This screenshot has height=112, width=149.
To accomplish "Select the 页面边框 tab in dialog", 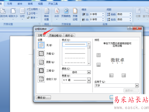I will [x=55, y=35].
